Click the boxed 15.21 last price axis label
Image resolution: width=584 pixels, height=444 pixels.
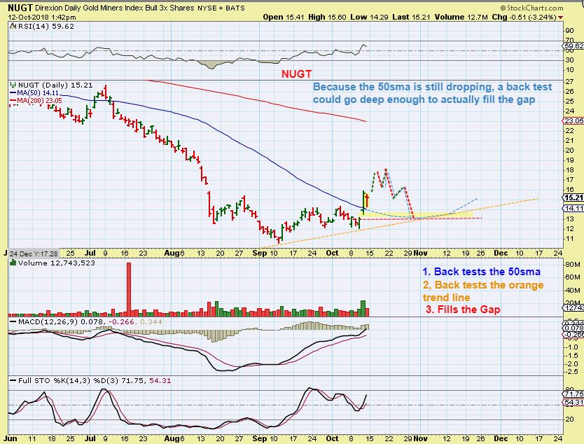tap(573, 197)
